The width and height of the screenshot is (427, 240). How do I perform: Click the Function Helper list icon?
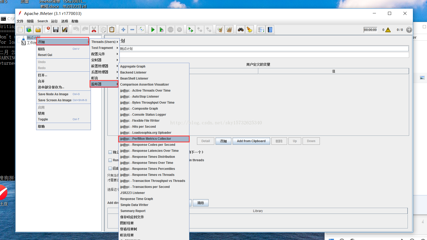click(x=261, y=30)
